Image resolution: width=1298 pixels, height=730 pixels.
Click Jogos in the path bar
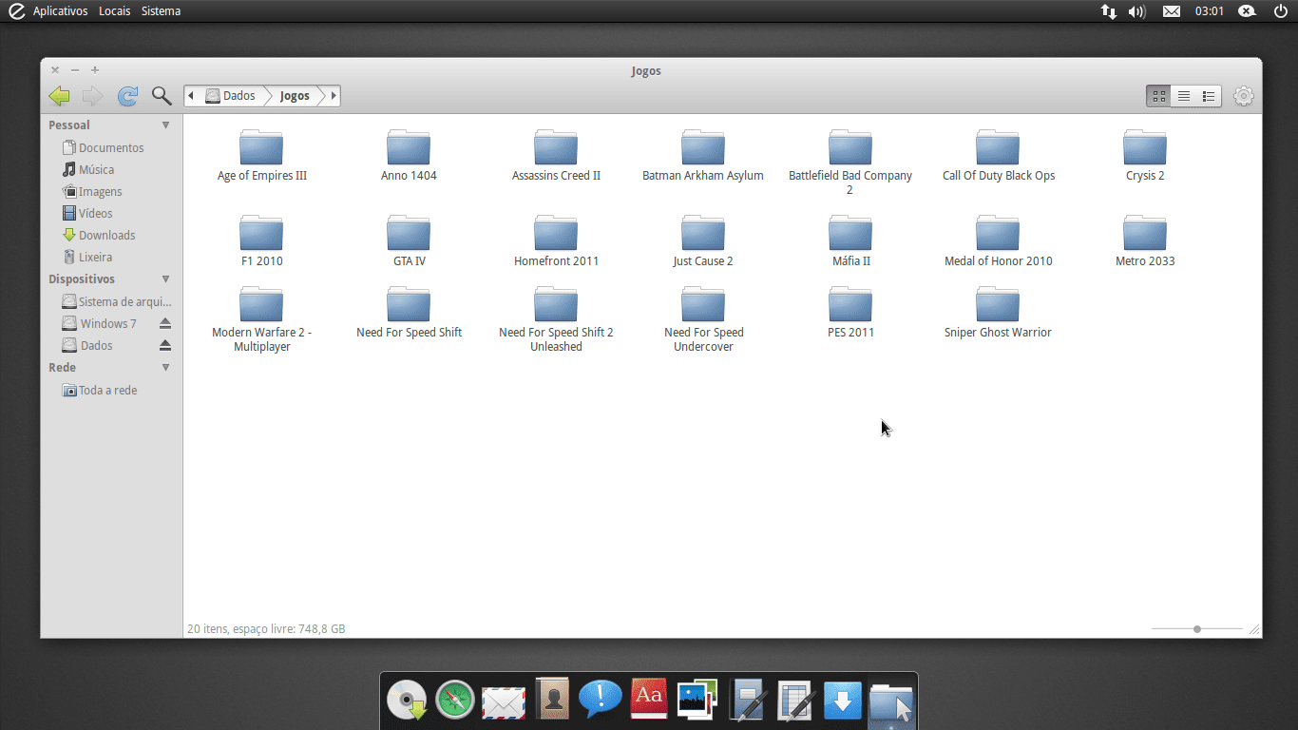pyautogui.click(x=295, y=96)
